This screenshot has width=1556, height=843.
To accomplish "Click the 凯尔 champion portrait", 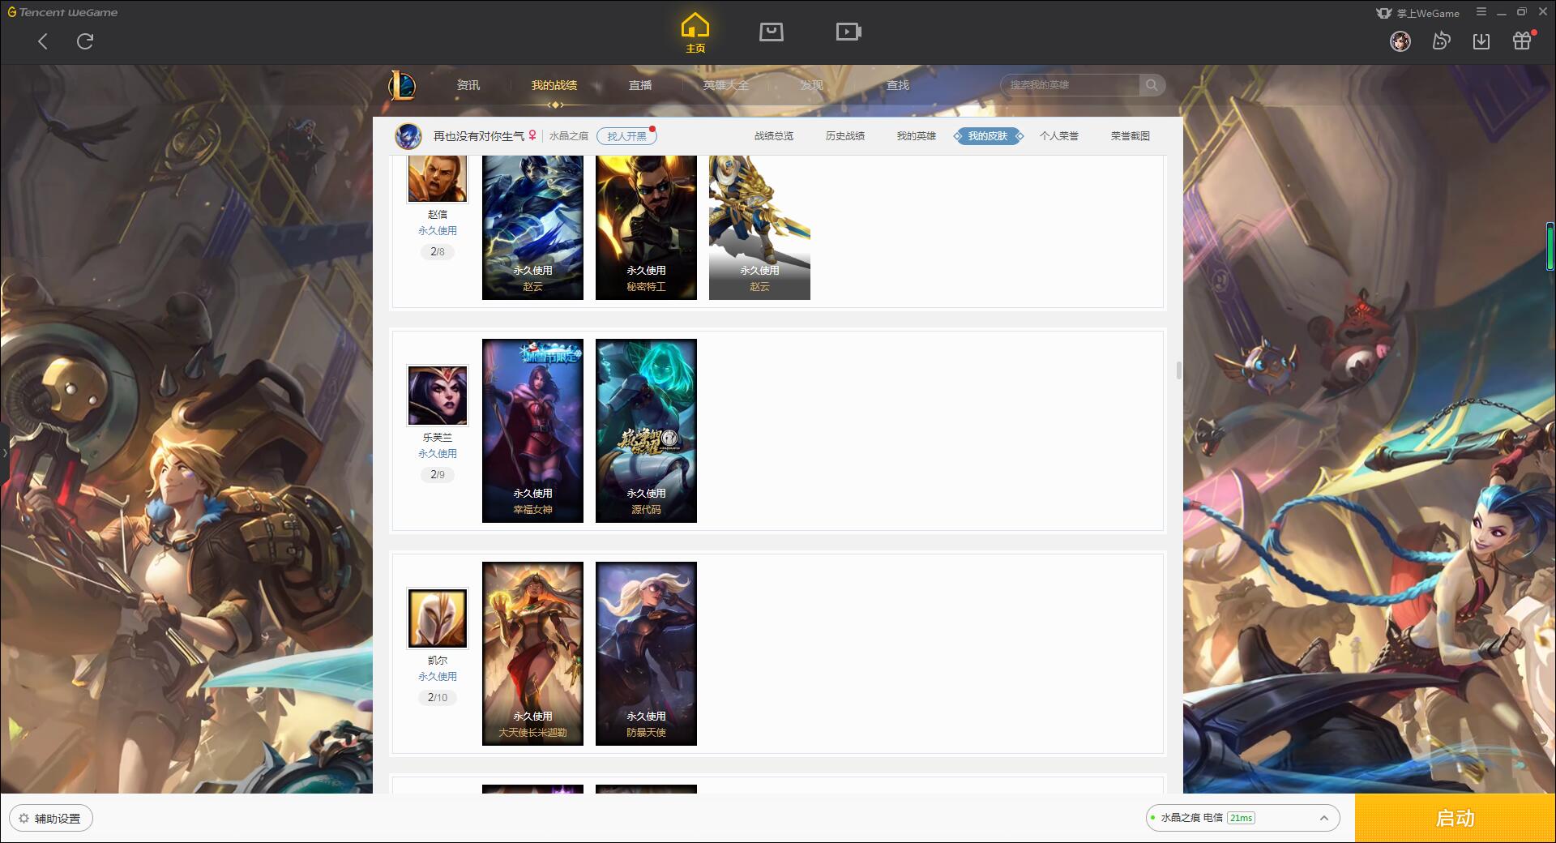I will click(438, 618).
